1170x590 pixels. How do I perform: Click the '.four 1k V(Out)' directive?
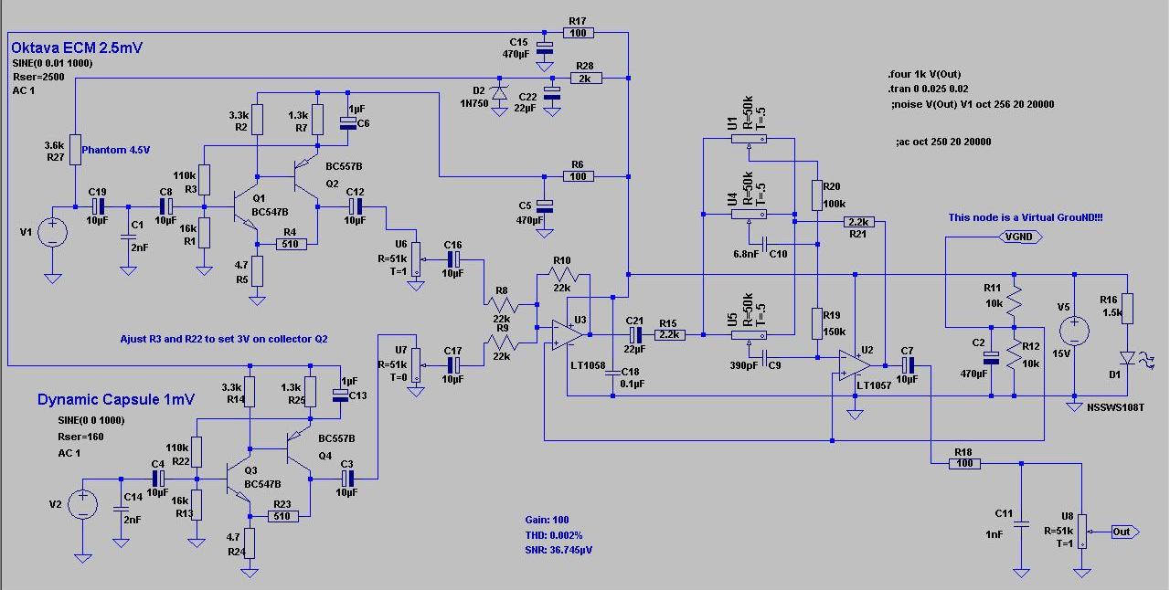(x=923, y=75)
